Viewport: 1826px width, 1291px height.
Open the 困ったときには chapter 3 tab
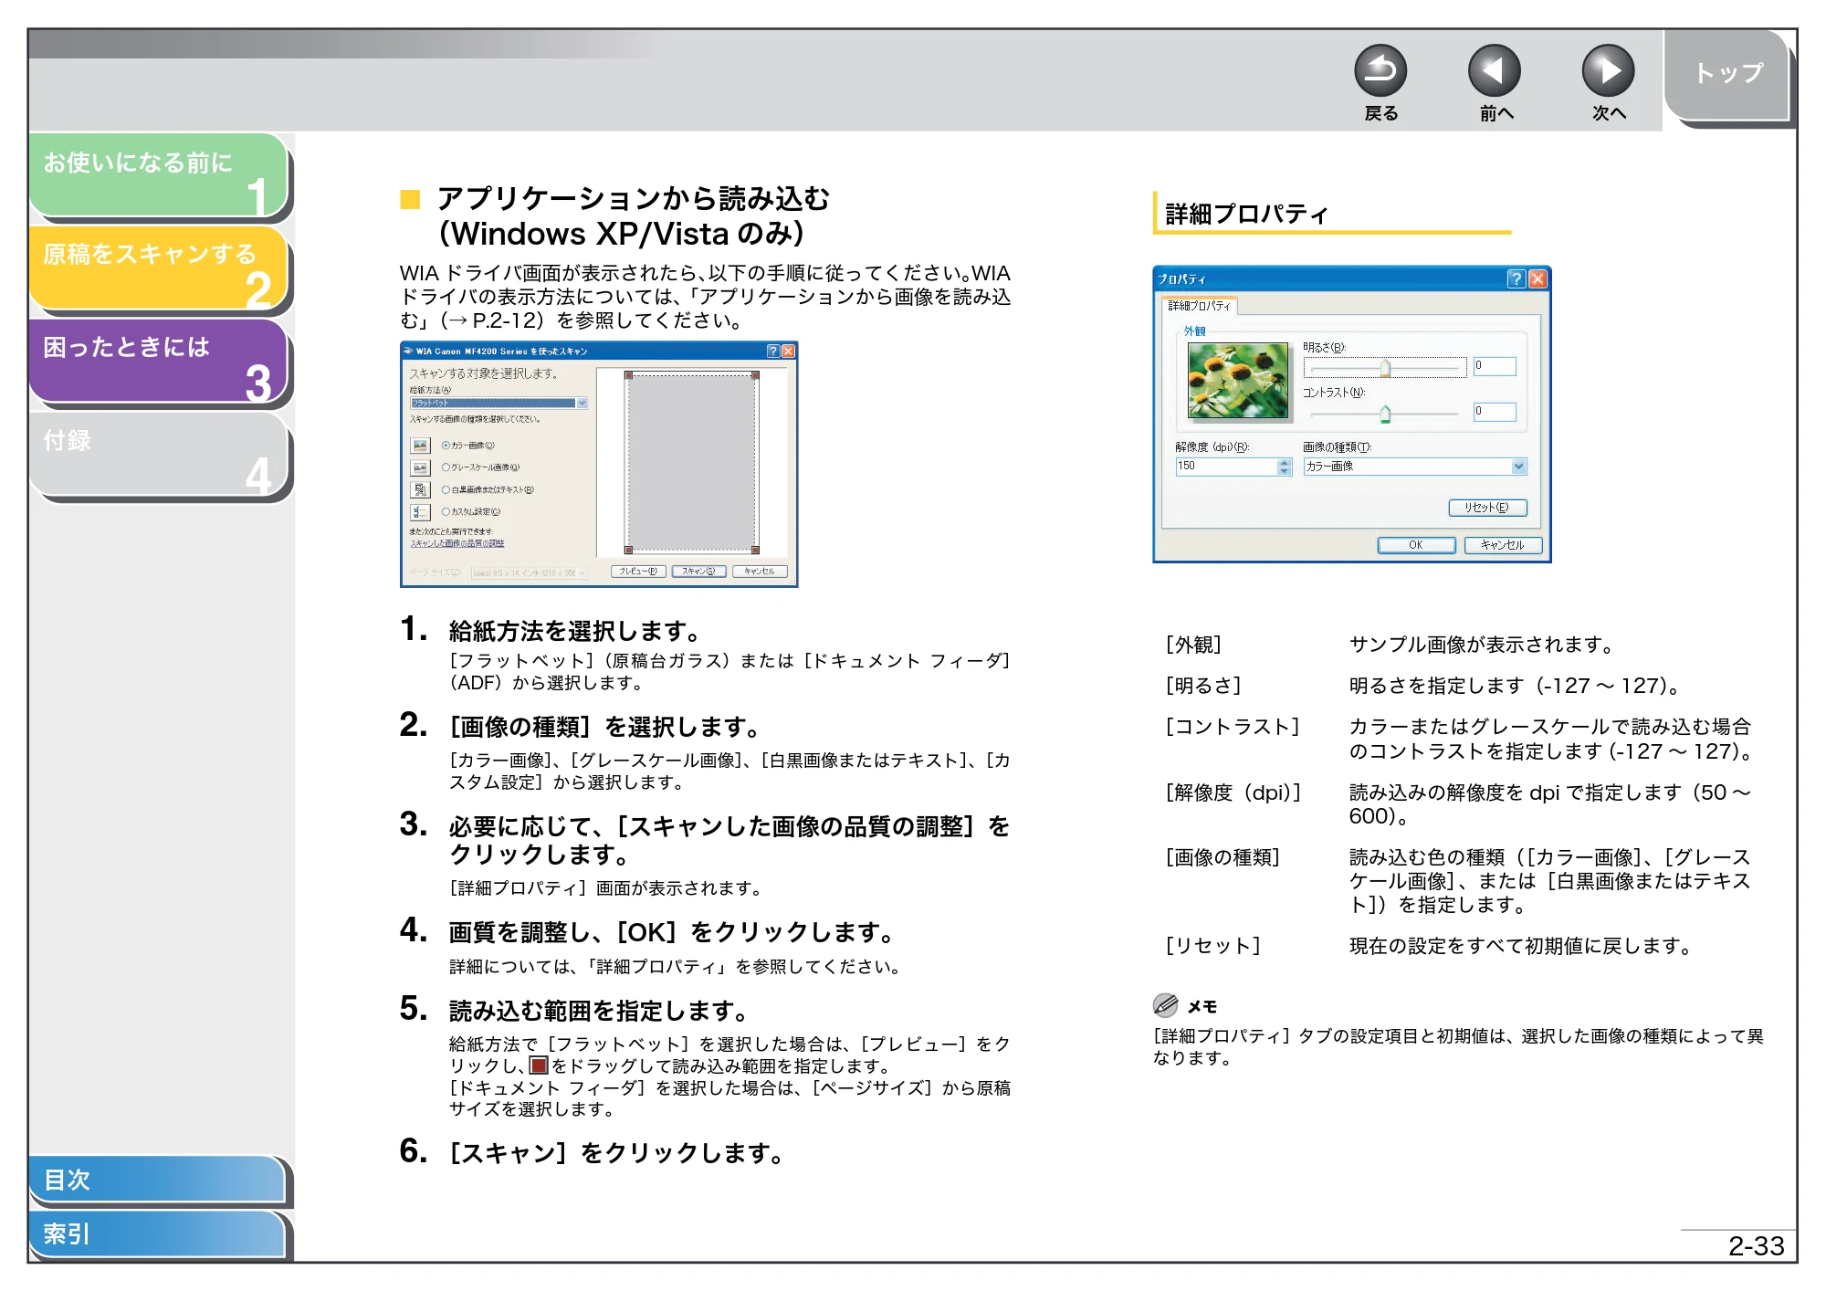tap(160, 362)
